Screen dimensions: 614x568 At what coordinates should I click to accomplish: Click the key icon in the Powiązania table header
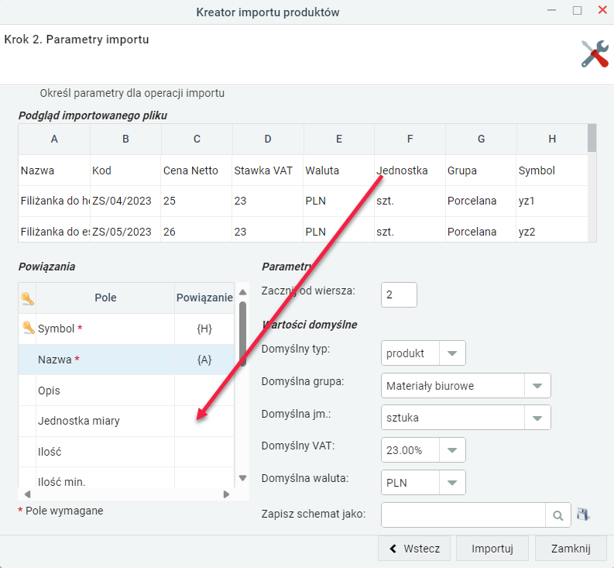pyautogui.click(x=27, y=298)
